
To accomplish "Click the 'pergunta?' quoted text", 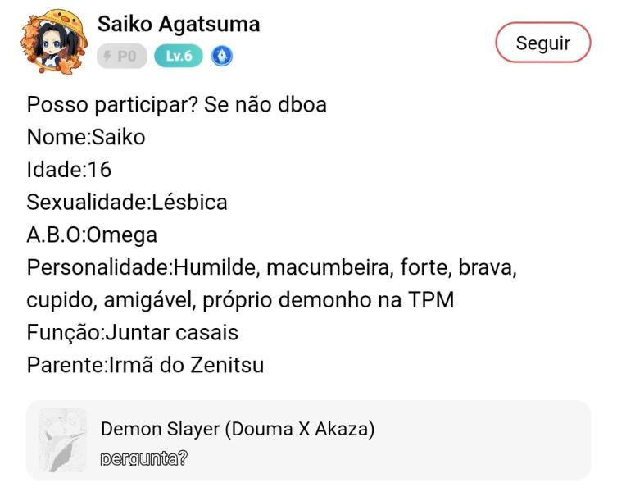I will coord(143,458).
